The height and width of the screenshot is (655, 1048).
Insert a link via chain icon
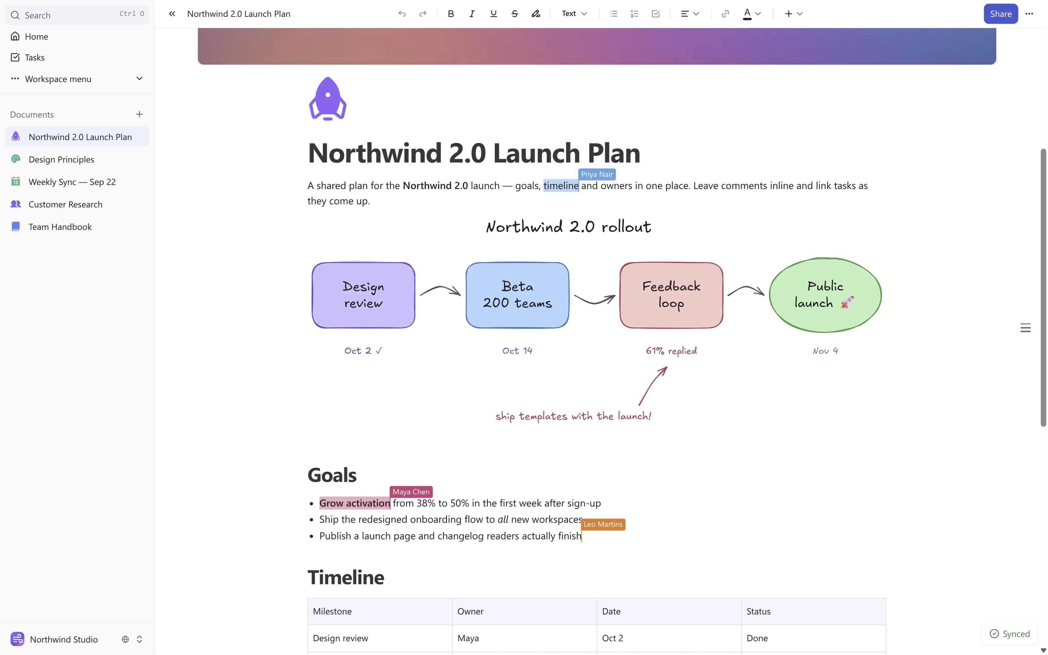pos(725,14)
